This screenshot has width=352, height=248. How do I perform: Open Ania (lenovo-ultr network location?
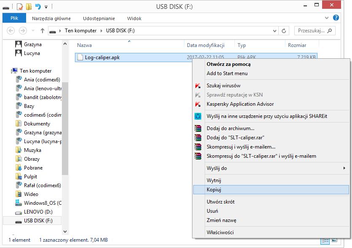(x=39, y=89)
